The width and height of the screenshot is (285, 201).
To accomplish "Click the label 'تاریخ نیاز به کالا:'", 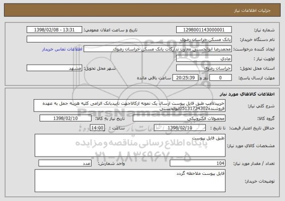I will tap(110, 119).
